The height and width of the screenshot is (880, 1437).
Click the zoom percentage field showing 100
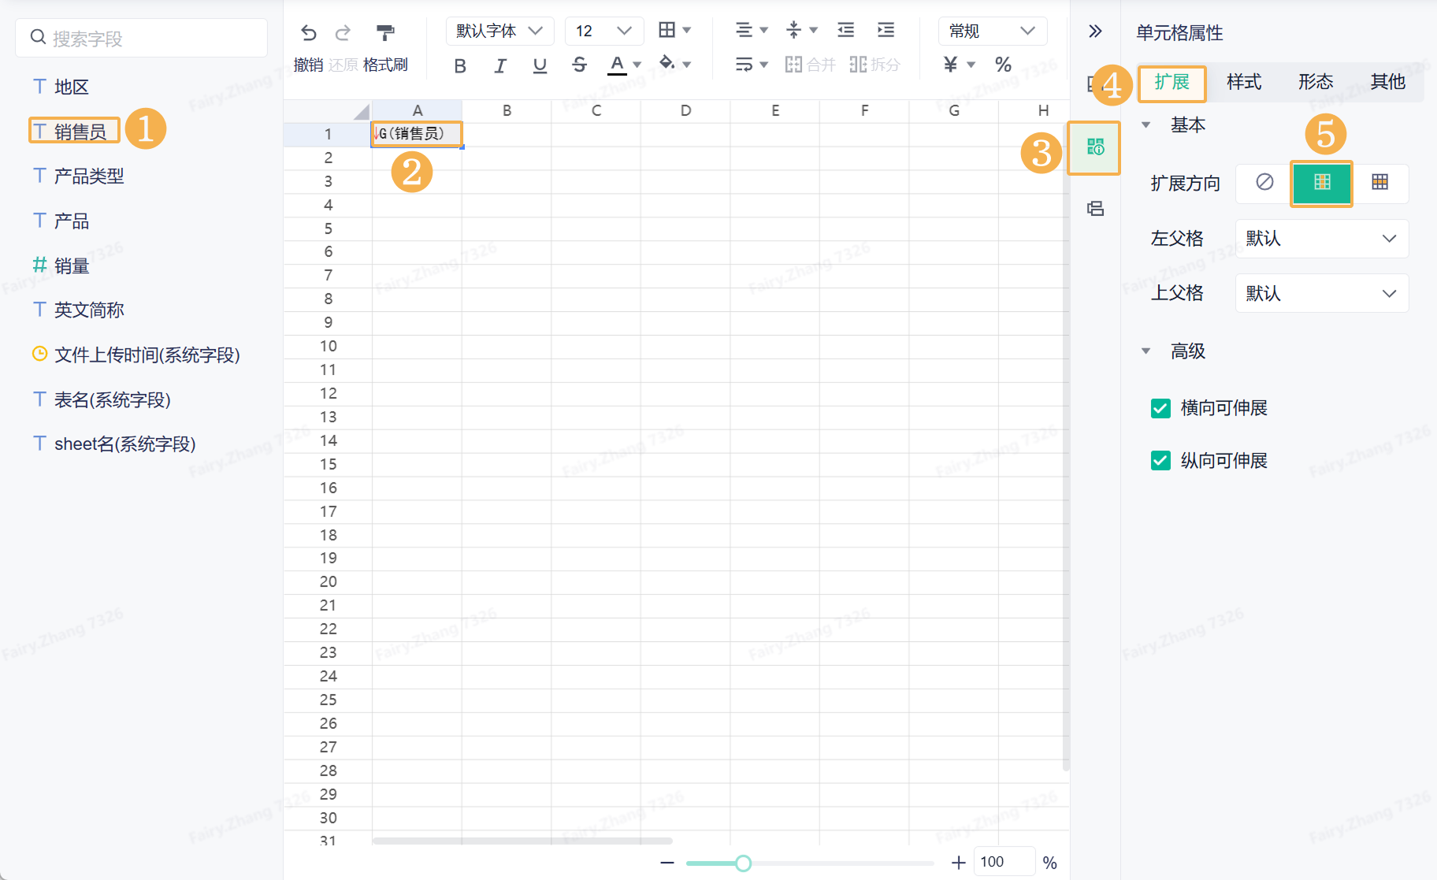pos(1004,862)
